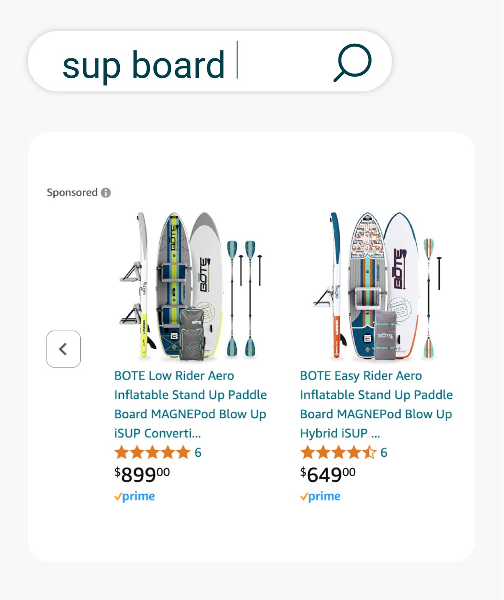Viewport: 504px width, 600px height.
Task: Click the left carousel chevron arrow
Action: [63, 349]
